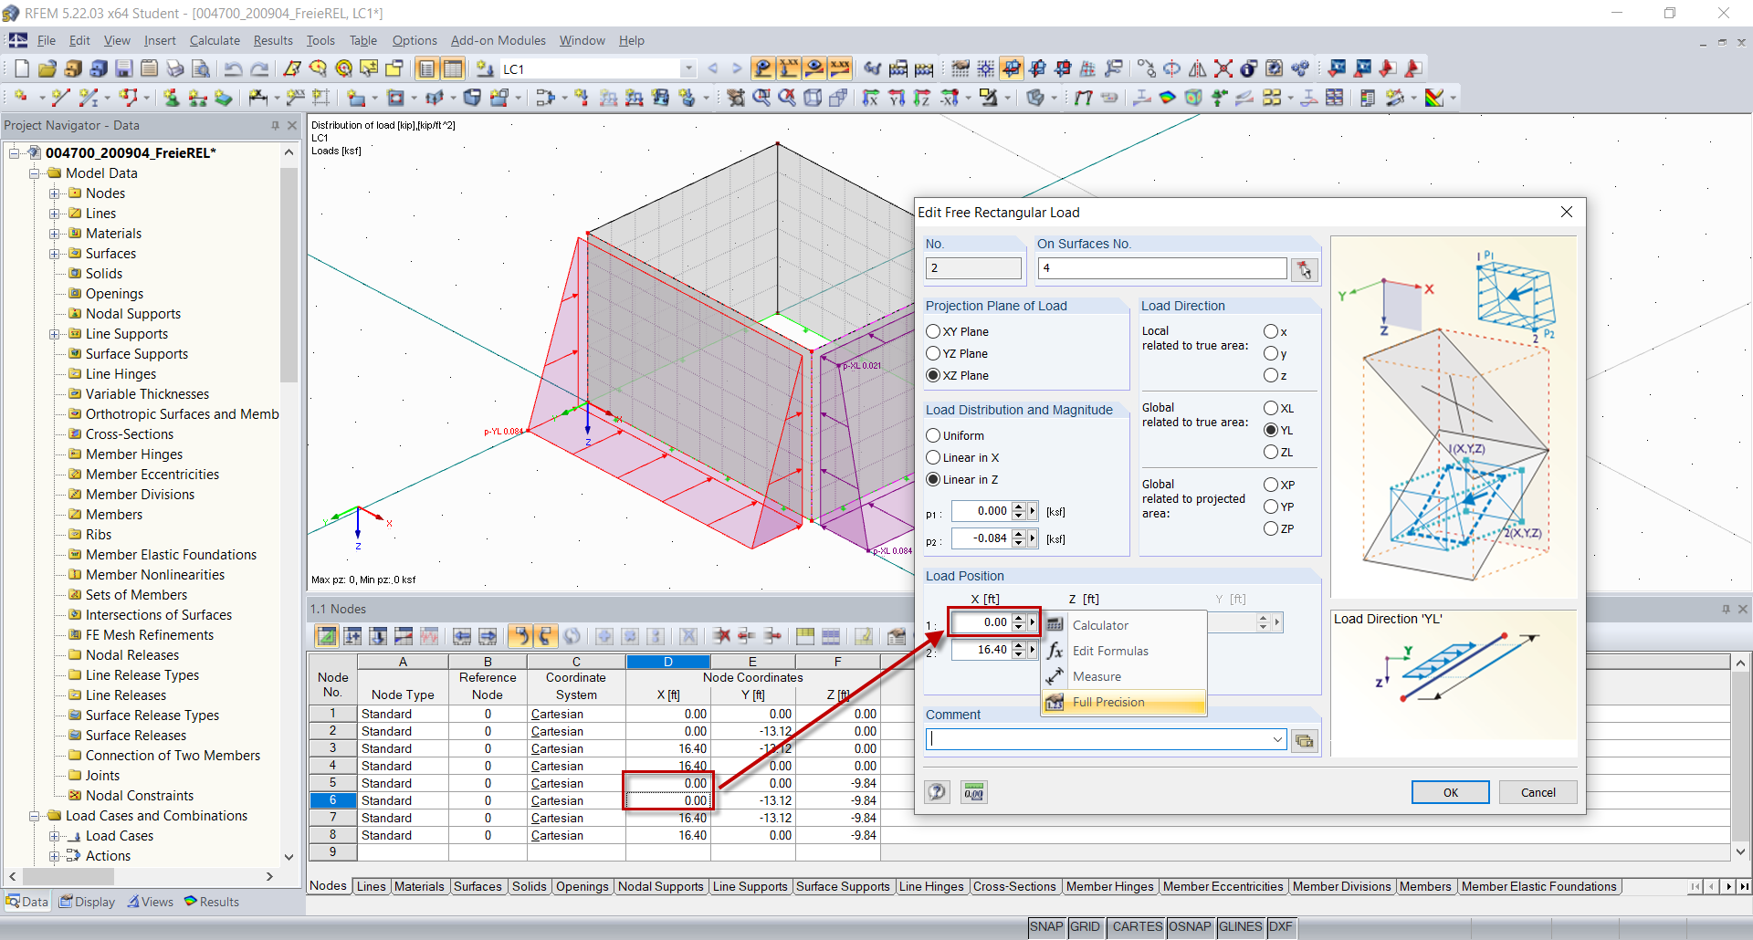Open the Add-on Modules menu
The image size is (1753, 940).
click(x=498, y=40)
